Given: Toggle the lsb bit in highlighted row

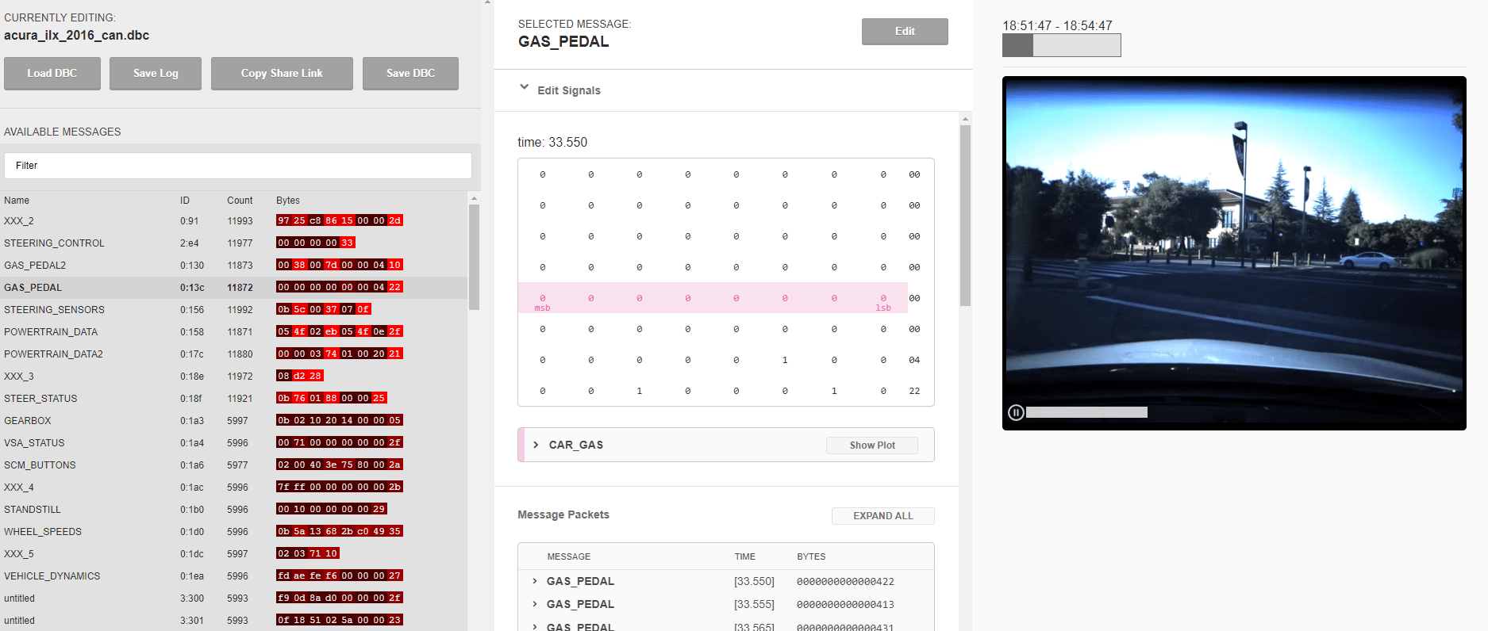Looking at the screenshot, I should (882, 299).
